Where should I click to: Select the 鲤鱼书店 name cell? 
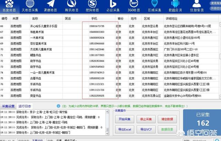[36, 55]
